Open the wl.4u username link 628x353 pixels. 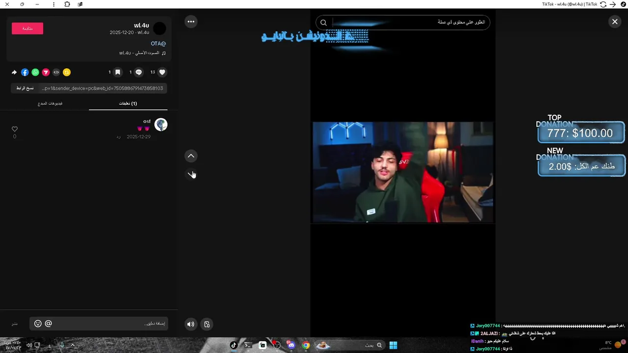141,25
